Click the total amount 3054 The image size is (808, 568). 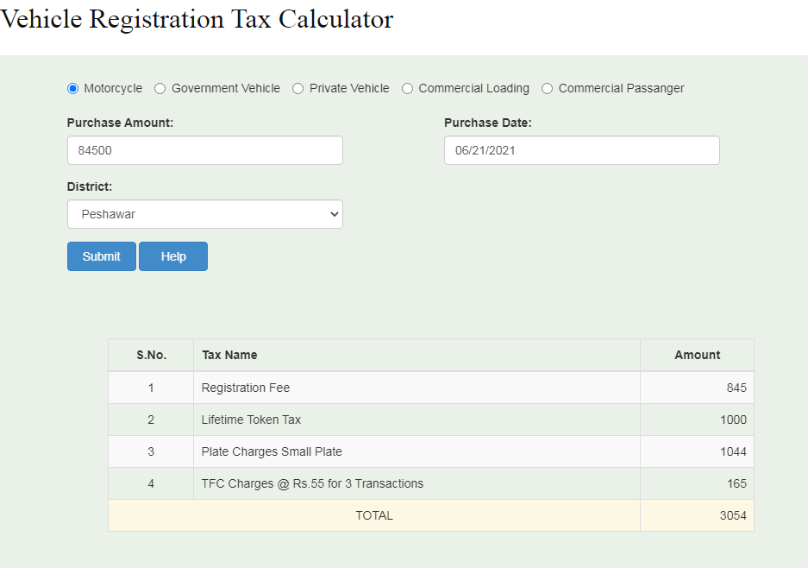[x=733, y=515]
